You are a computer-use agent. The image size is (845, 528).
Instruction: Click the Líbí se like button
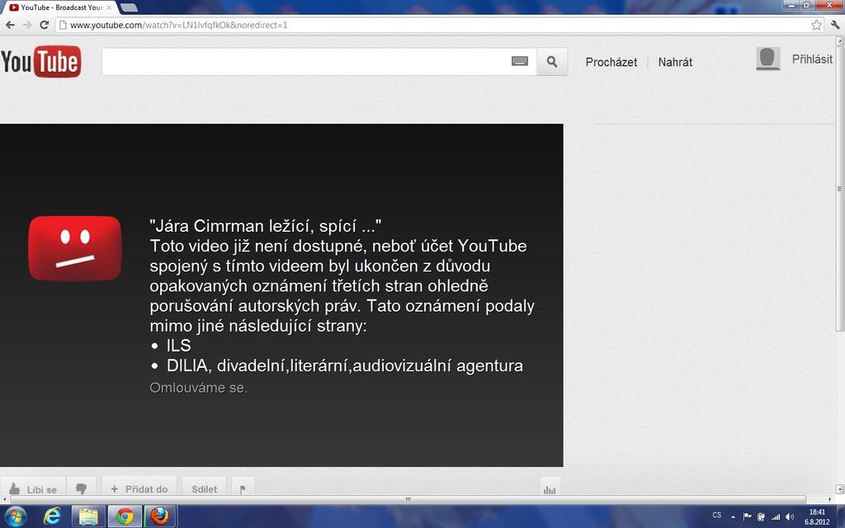(x=33, y=488)
